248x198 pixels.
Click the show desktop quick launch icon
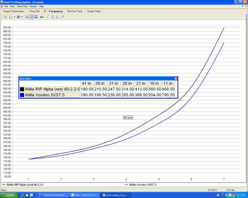tap(27, 195)
